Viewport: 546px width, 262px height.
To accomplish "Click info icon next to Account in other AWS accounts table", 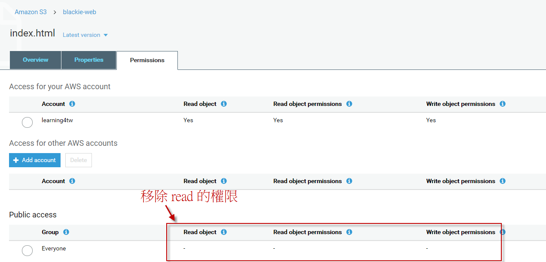I will click(x=72, y=181).
